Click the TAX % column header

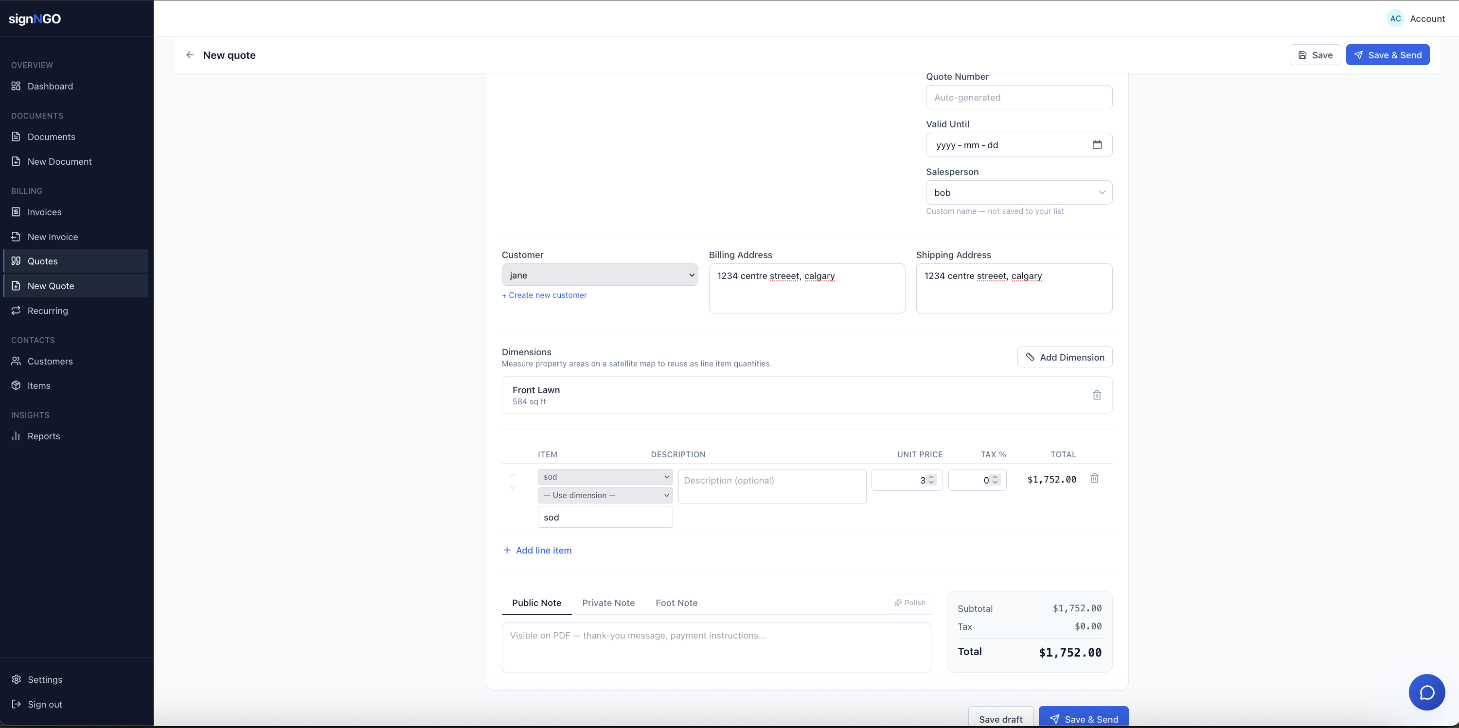click(994, 454)
